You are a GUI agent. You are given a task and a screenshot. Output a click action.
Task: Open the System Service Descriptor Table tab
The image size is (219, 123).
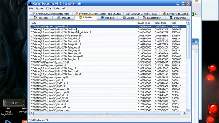(x=50, y=14)
